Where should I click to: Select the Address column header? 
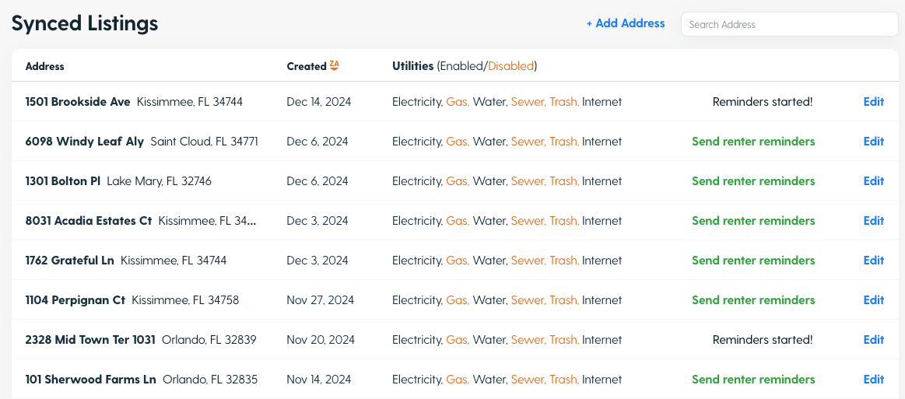point(45,66)
